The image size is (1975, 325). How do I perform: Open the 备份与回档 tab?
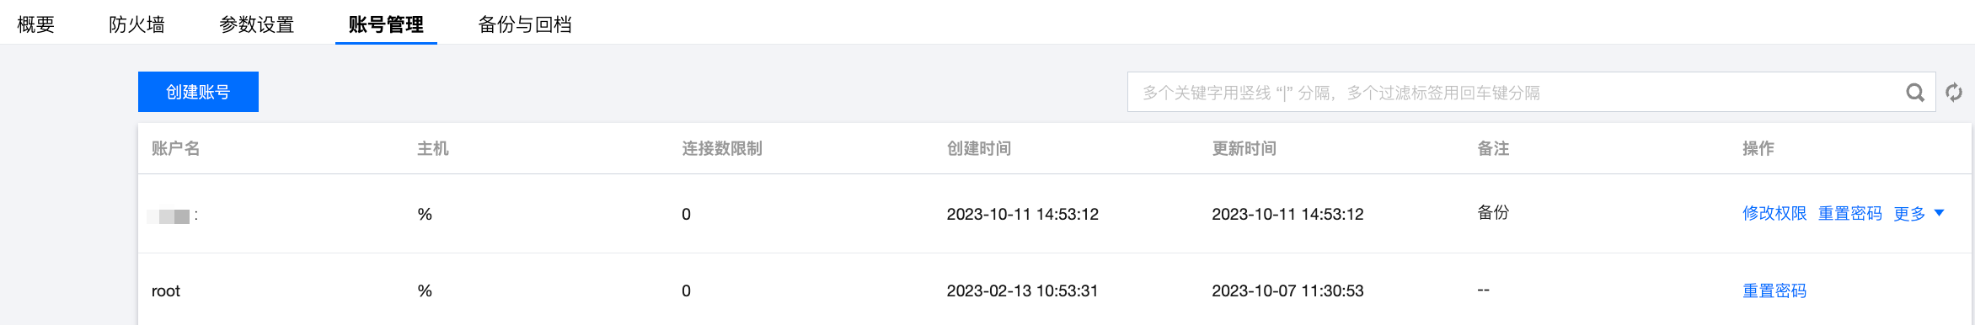[x=525, y=24]
